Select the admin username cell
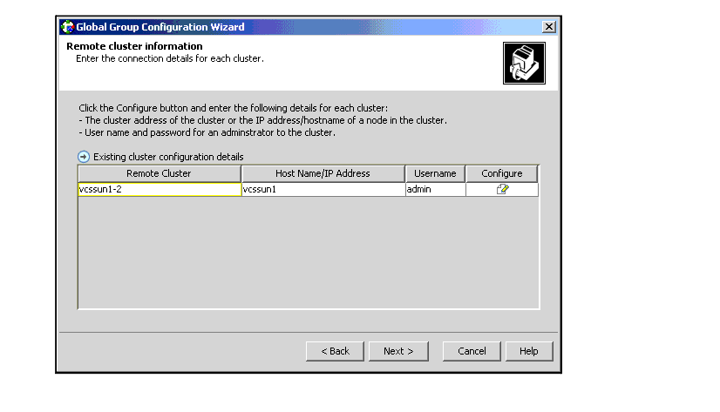This screenshot has width=720, height=412. pos(435,190)
